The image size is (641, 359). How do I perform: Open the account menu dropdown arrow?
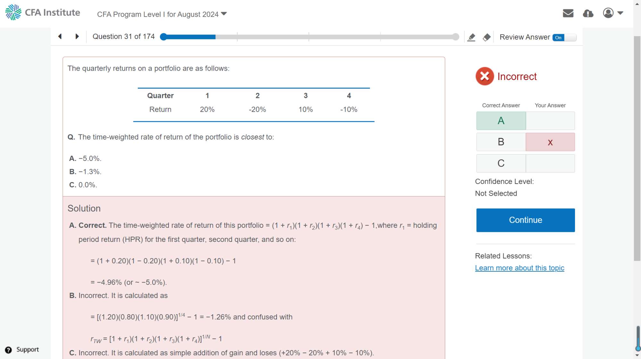[x=620, y=13]
